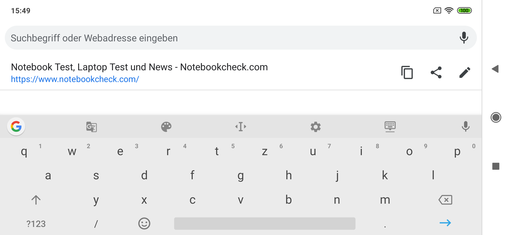
Task: Open the keyboard's Translate feature
Action: click(91, 127)
